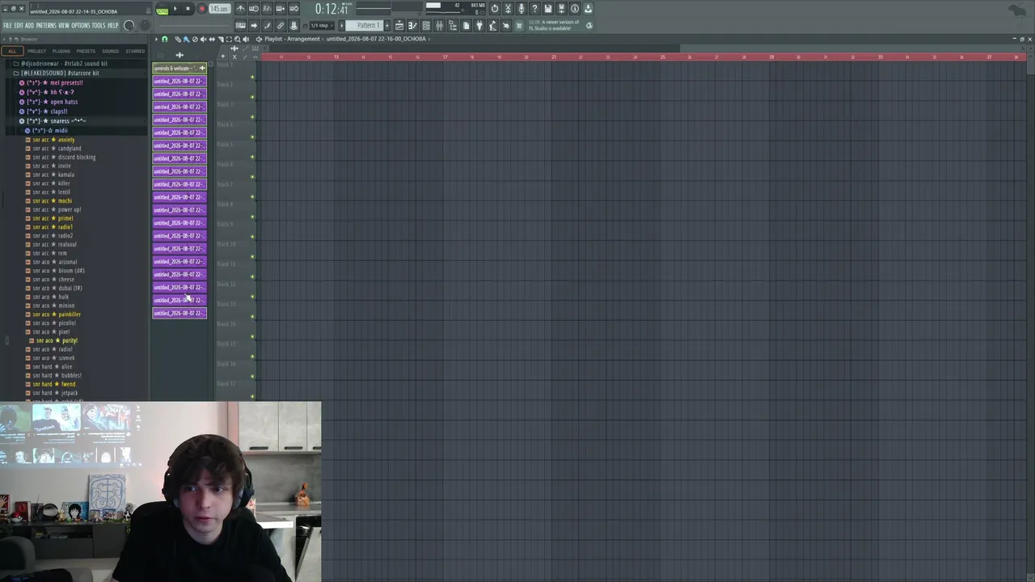Select the playlist Playback speaker tool
This screenshot has width=1035, height=582.
(246, 39)
